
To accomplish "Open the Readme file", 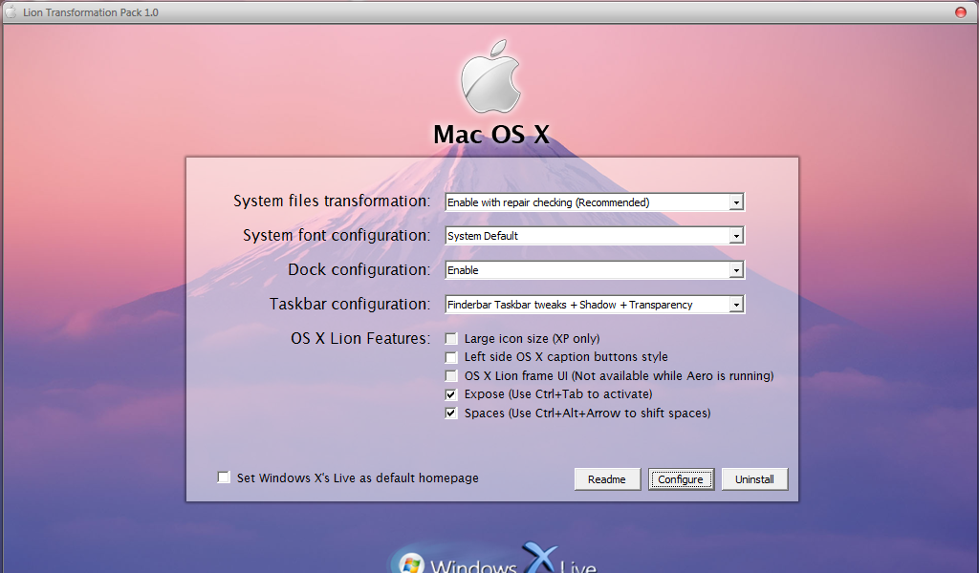I will pyautogui.click(x=607, y=478).
